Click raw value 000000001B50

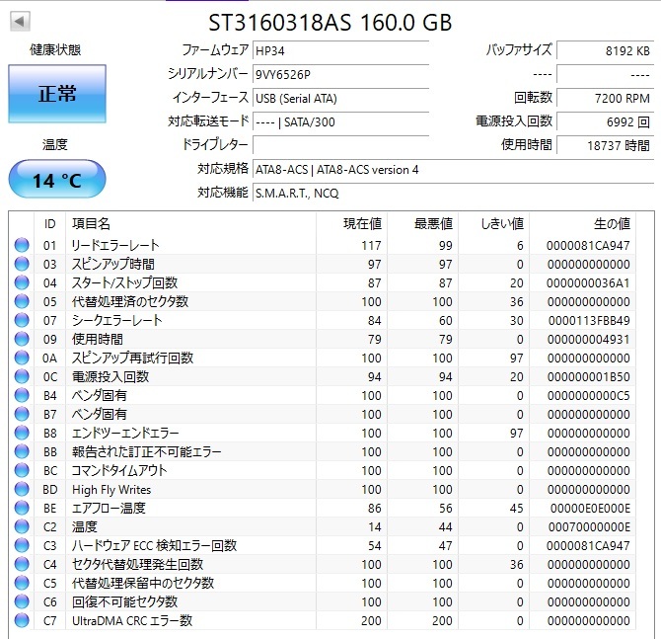point(589,377)
